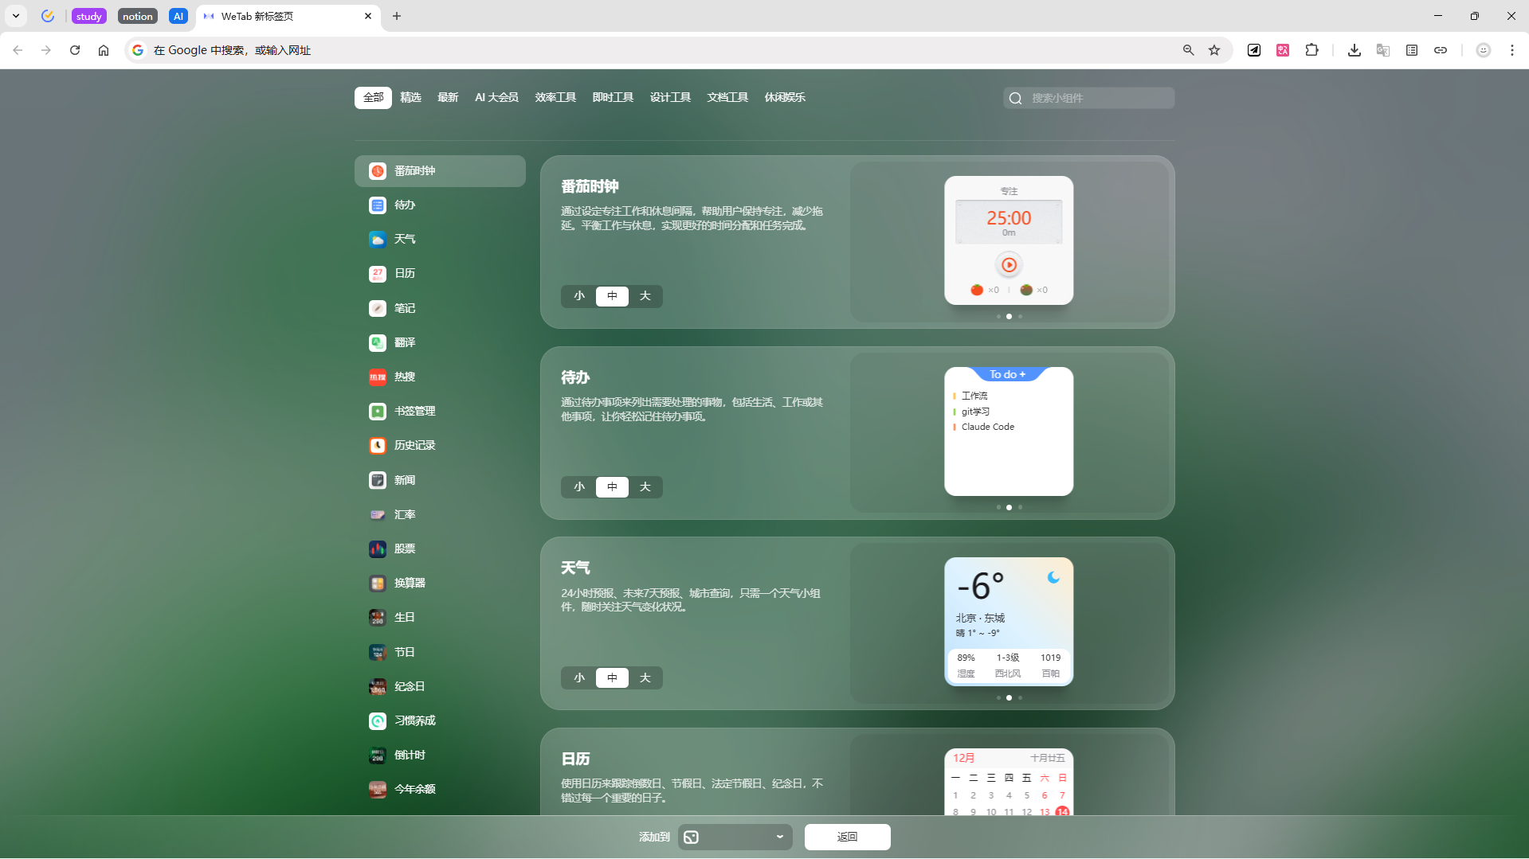Open the 翻译 translate icon
1529x859 pixels.
378,342
